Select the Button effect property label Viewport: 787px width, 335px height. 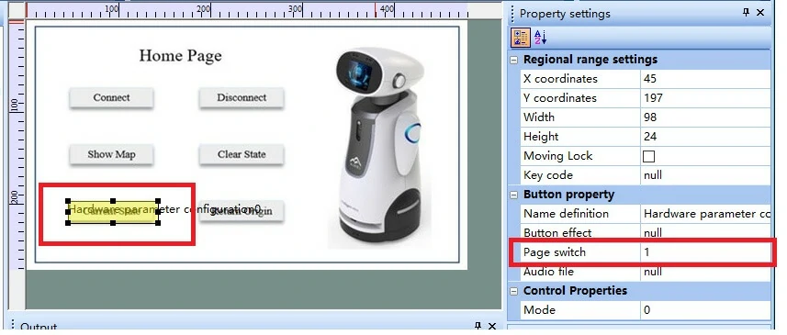tap(557, 233)
